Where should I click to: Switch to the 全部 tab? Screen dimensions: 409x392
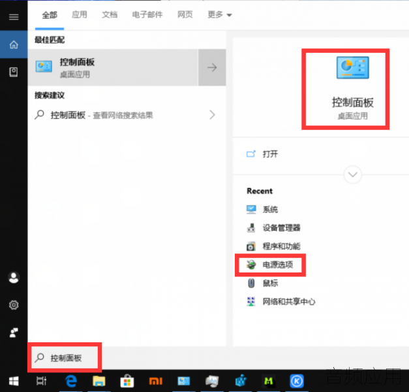50,15
